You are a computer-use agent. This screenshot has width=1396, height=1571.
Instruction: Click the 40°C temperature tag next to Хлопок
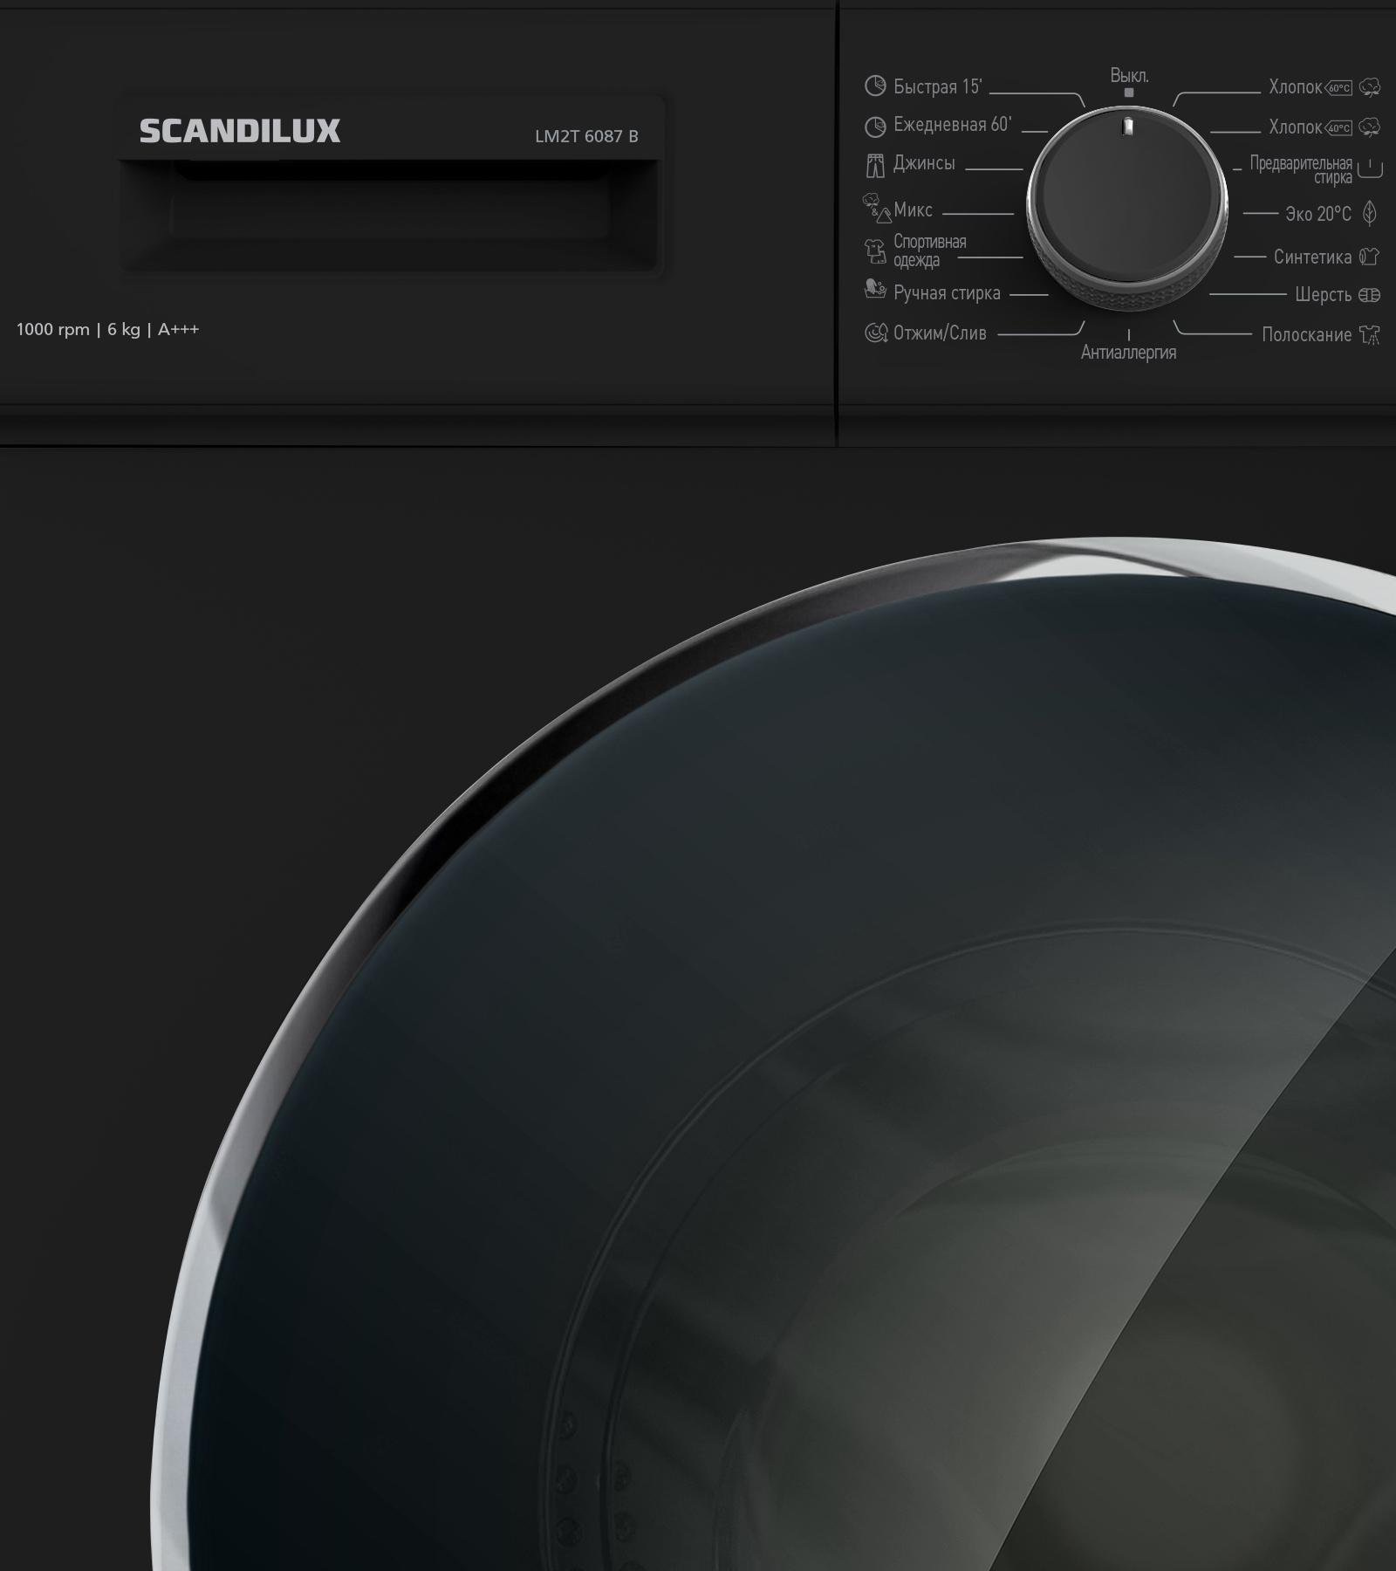(x=1338, y=128)
